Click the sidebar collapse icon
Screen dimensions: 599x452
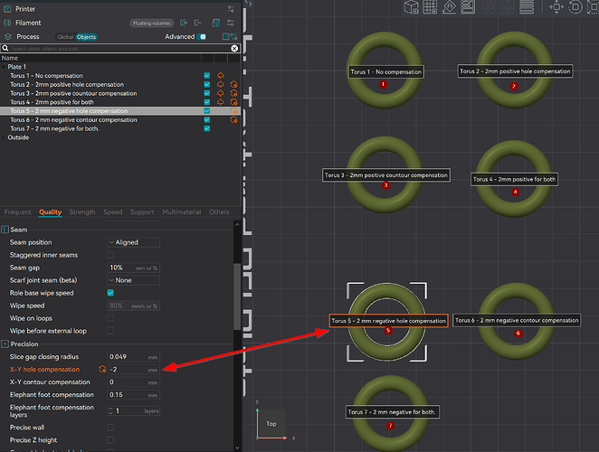(249, 4)
